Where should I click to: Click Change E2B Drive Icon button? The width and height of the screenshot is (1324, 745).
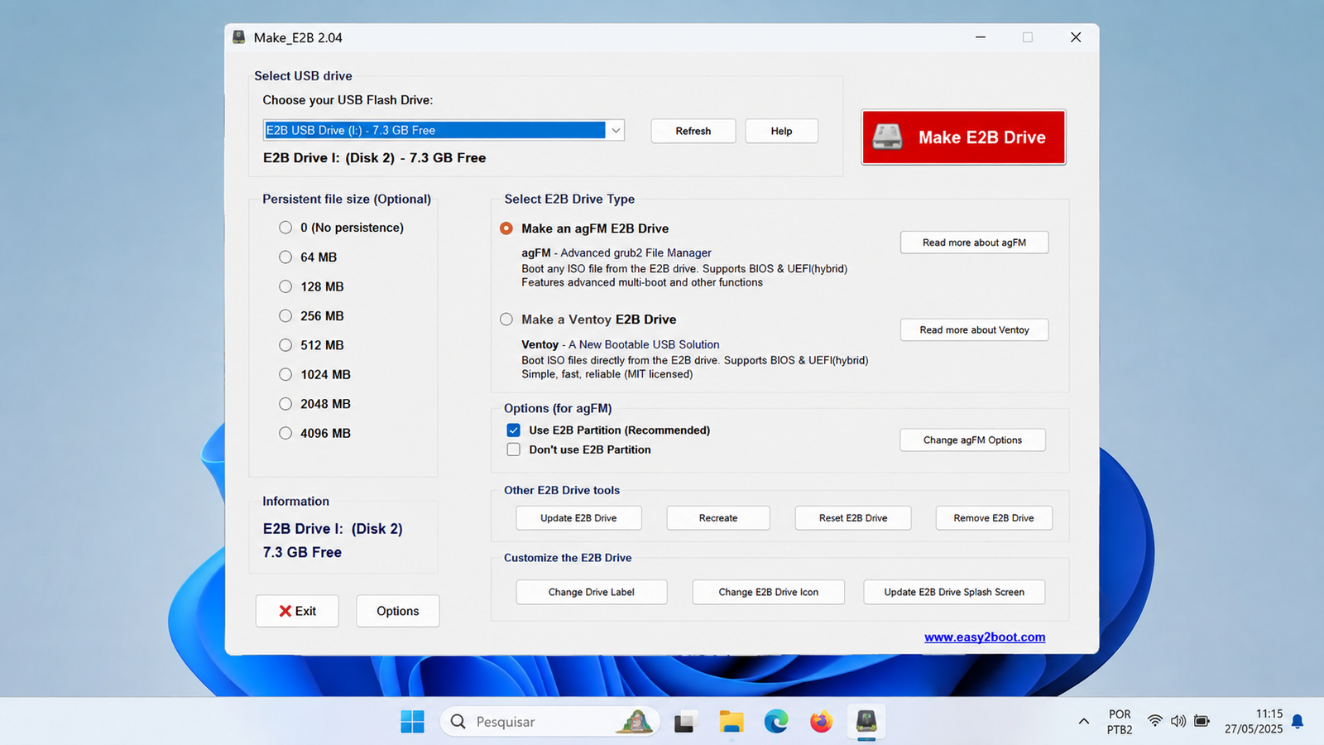(769, 592)
